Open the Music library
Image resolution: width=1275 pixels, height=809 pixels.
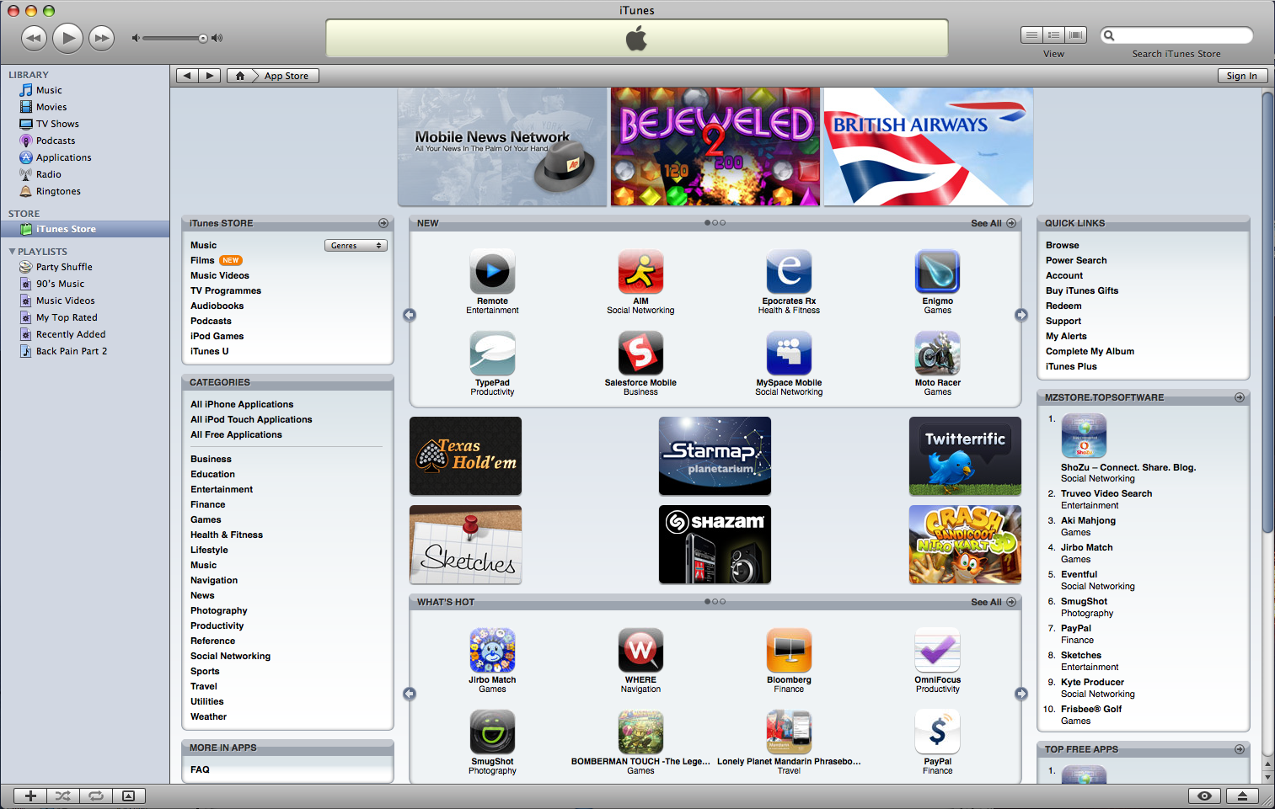(x=49, y=90)
